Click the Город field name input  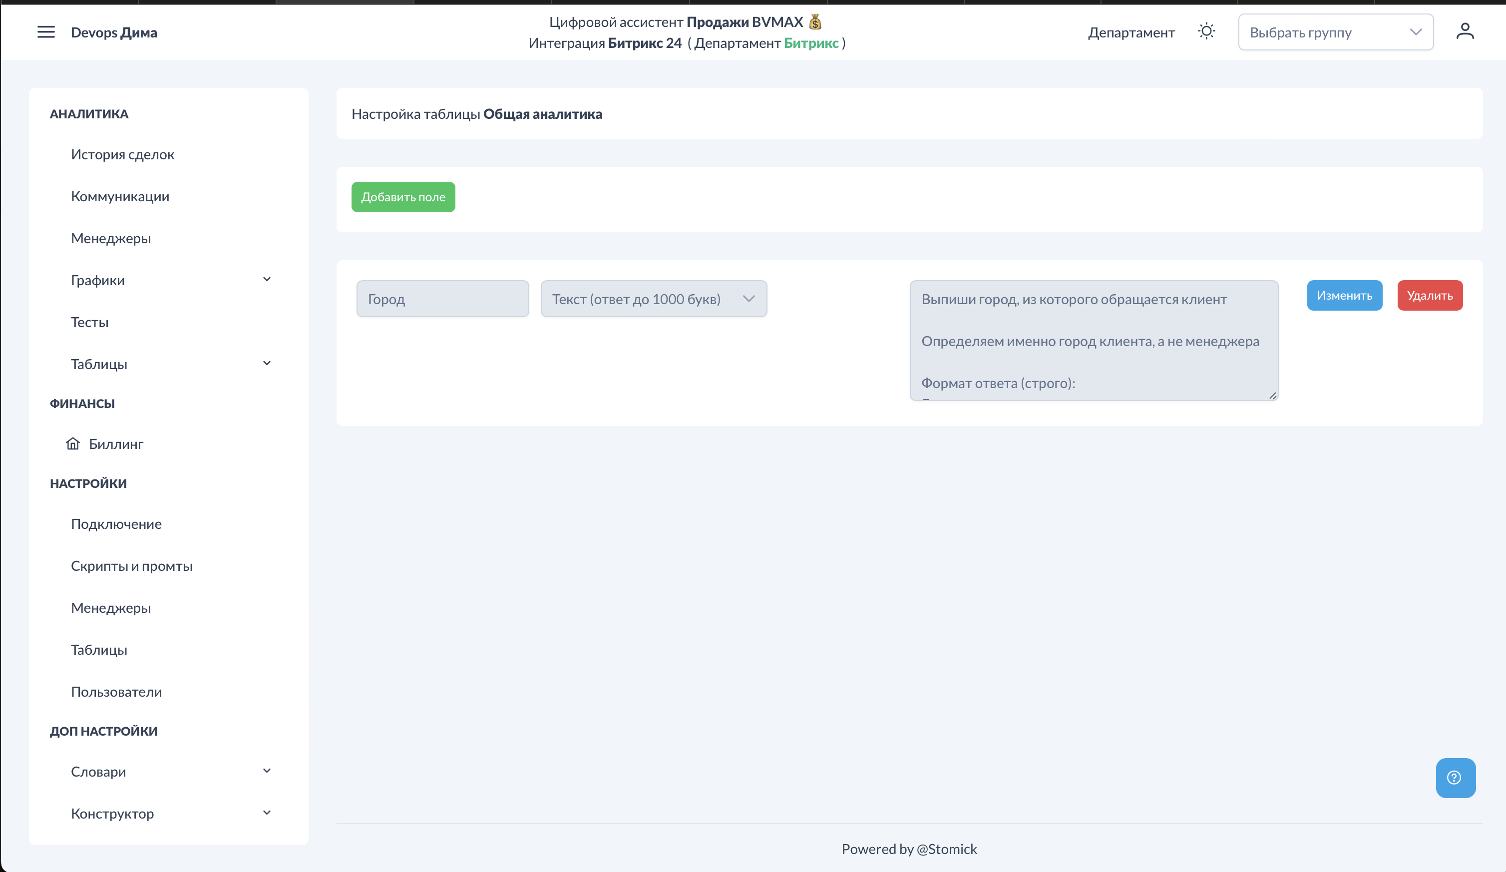coord(442,299)
